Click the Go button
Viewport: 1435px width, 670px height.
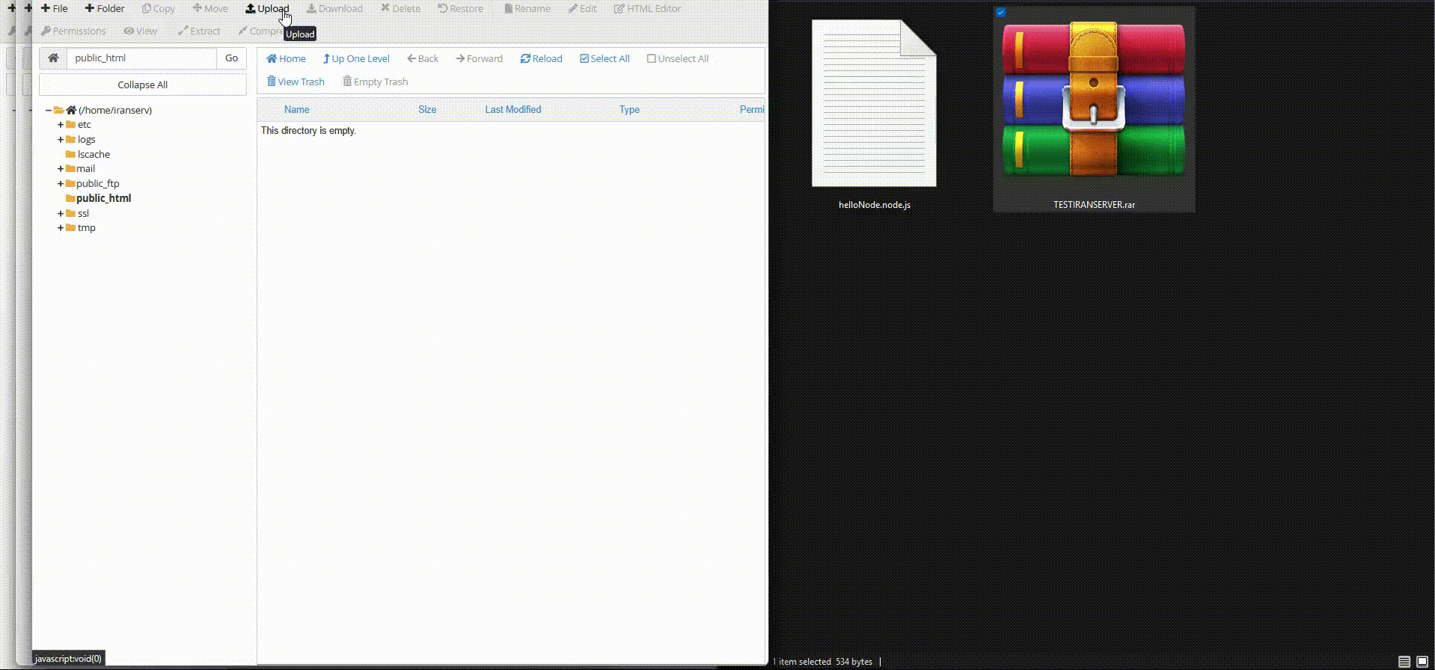[x=232, y=58]
